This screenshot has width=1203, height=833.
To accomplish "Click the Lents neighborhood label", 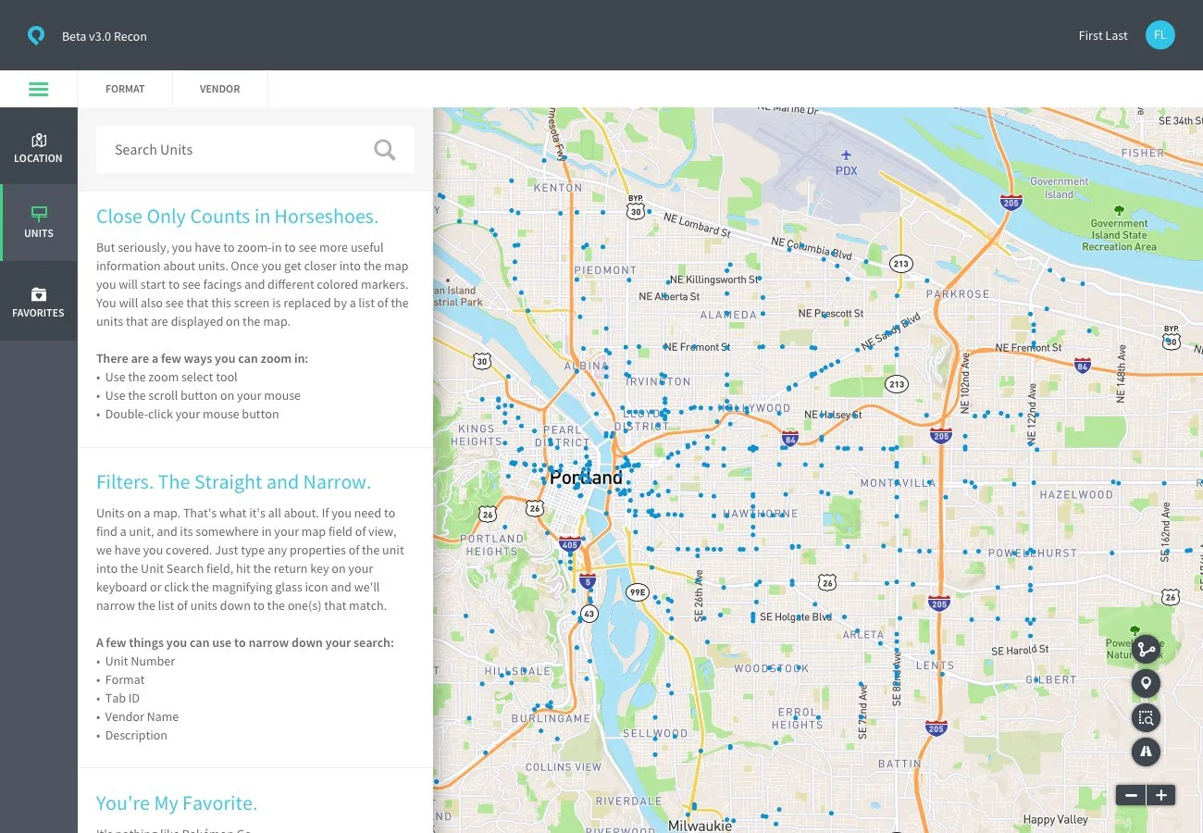I will coord(935,665).
